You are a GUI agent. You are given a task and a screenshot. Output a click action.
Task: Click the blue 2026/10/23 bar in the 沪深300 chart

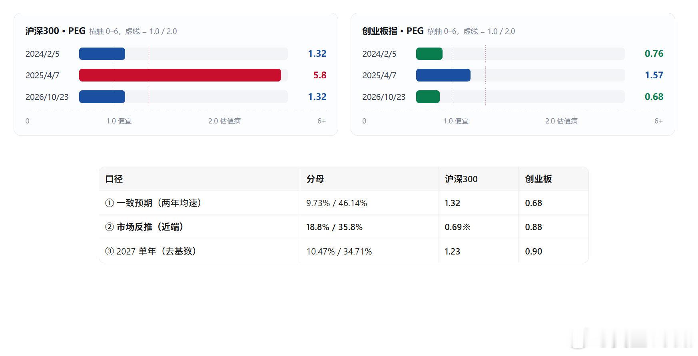pos(102,97)
